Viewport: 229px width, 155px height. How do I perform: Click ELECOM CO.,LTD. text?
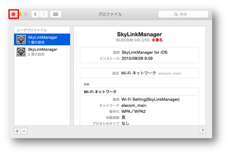click(133, 40)
